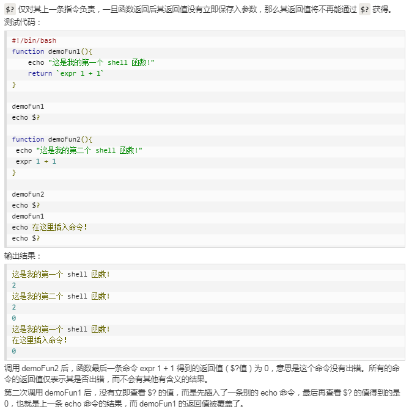Click the output line "在这里插入命令!"
The width and height of the screenshot is (409, 409).
coord(40,340)
